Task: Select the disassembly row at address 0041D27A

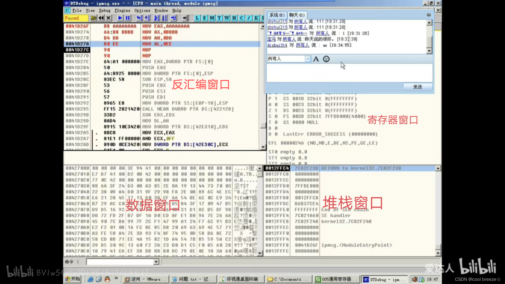Action: 162,44
